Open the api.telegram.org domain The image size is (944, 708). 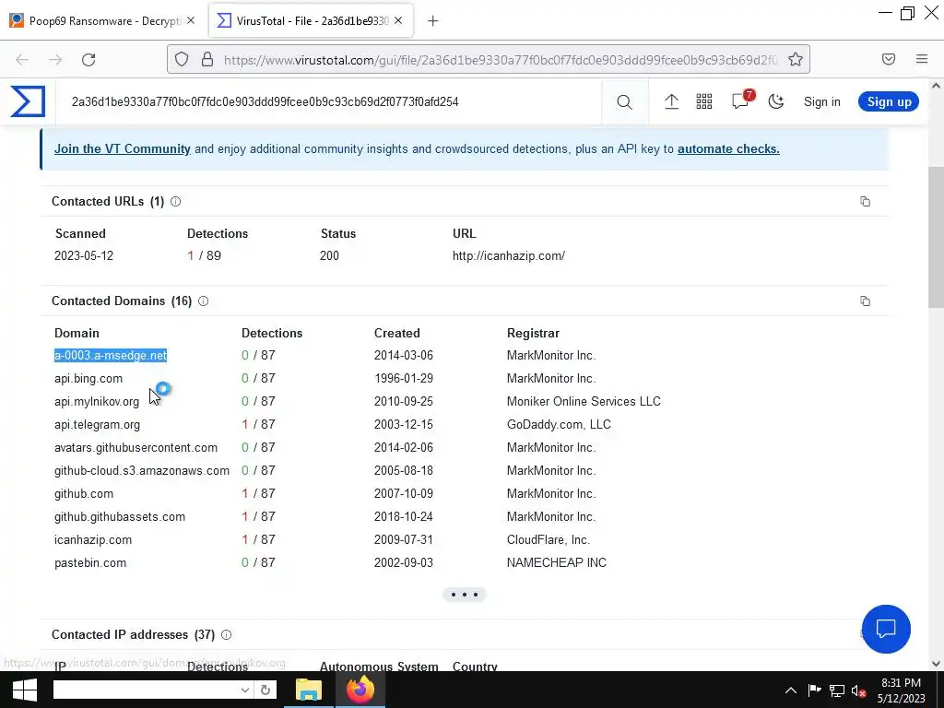click(x=97, y=424)
